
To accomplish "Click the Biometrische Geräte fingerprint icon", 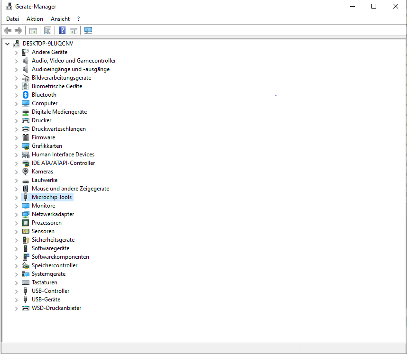I will pos(26,86).
